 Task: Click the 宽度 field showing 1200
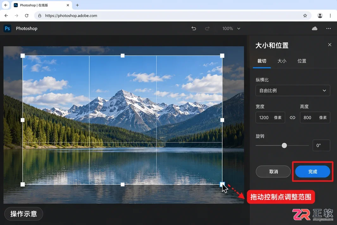click(270, 118)
